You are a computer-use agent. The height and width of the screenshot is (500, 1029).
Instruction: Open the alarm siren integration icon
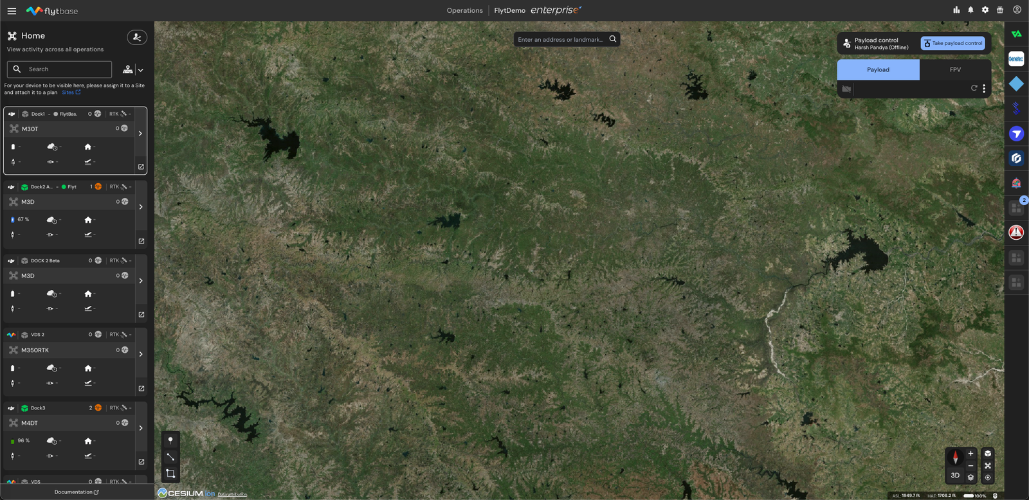tap(1016, 183)
